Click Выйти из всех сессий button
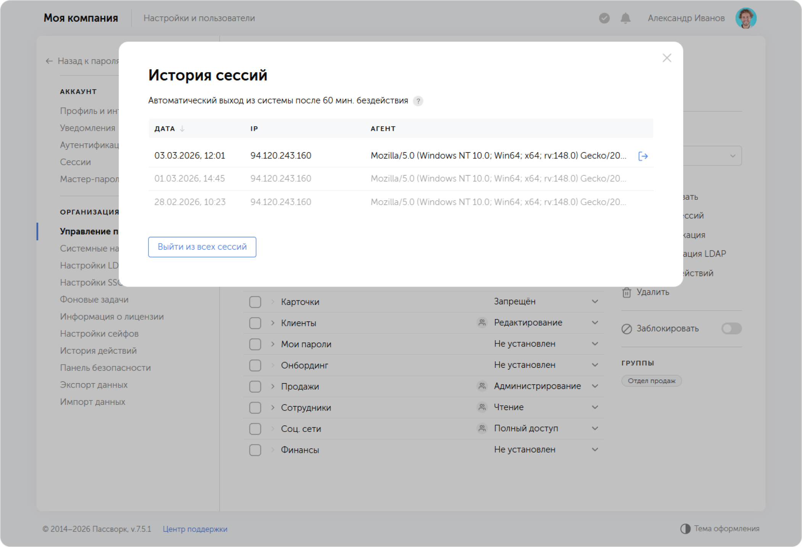The height and width of the screenshot is (547, 802). [x=202, y=247]
